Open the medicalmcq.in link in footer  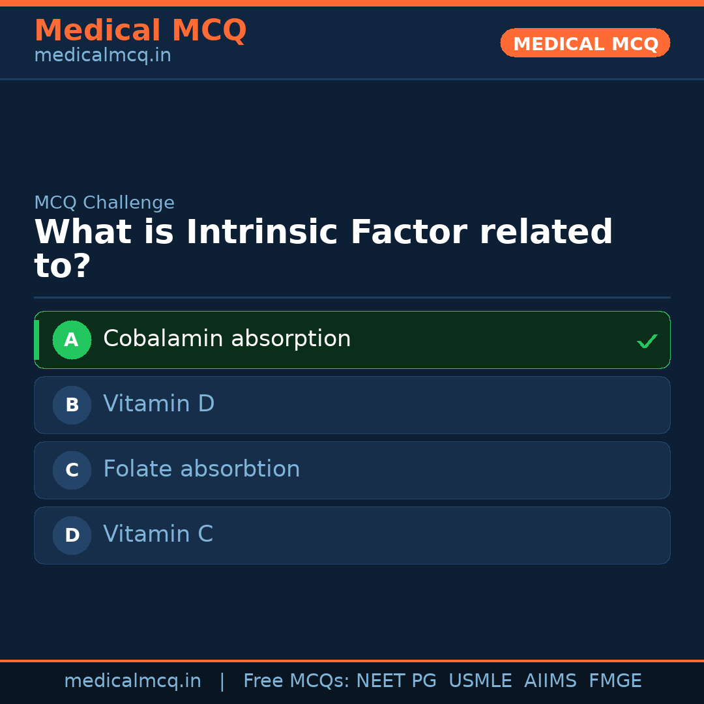coord(132,681)
